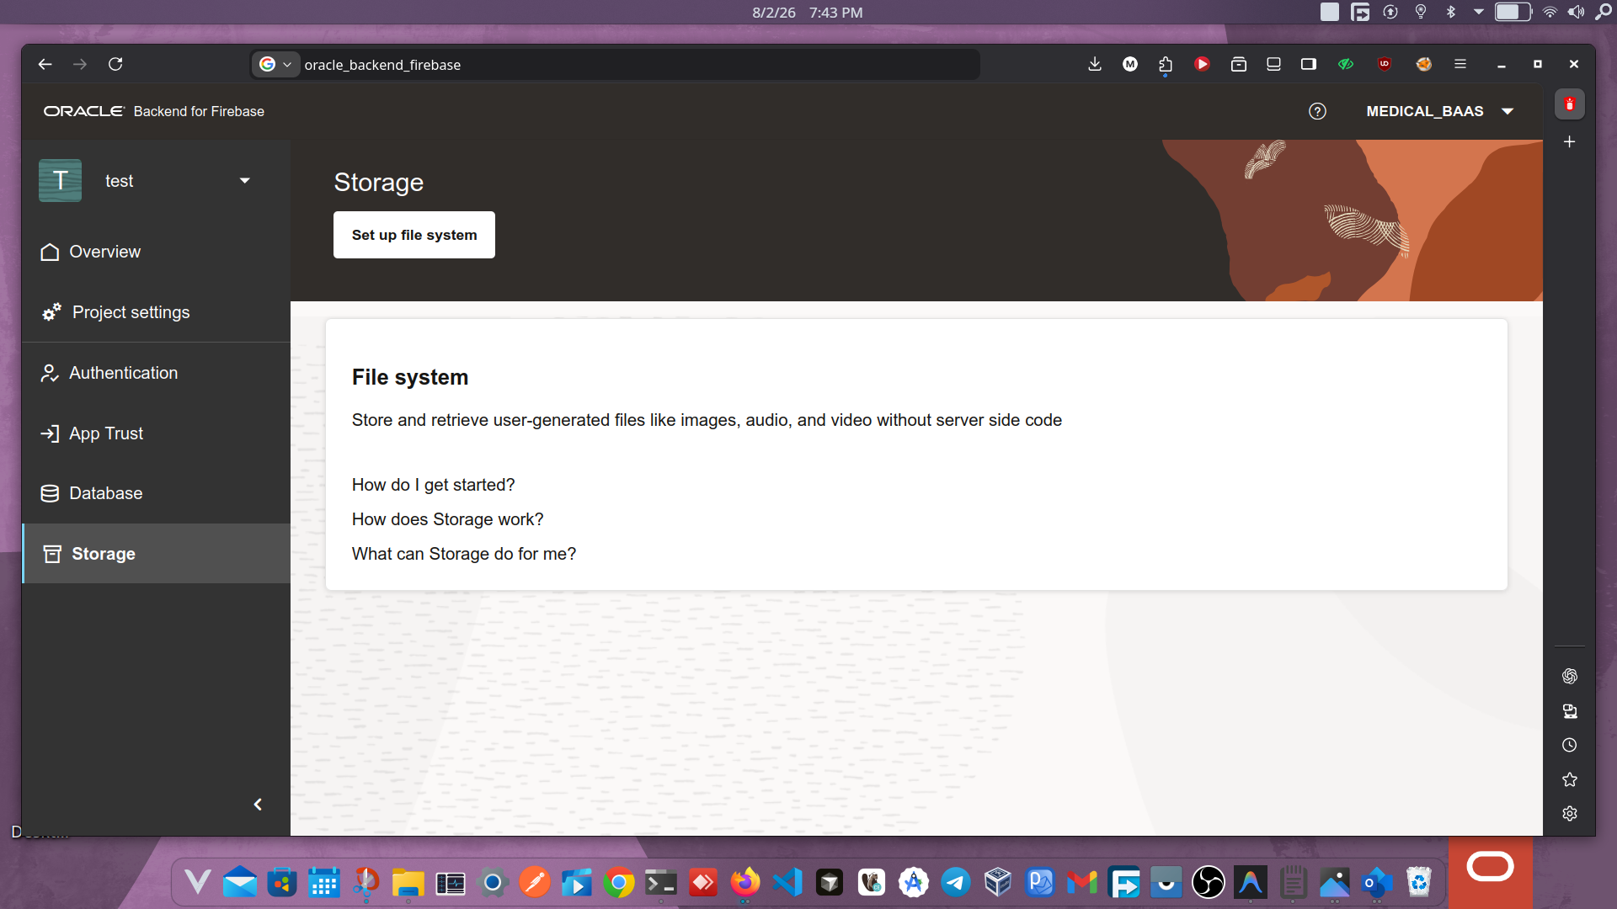
Task: Open VirtualBox from the dock
Action: 998,883
